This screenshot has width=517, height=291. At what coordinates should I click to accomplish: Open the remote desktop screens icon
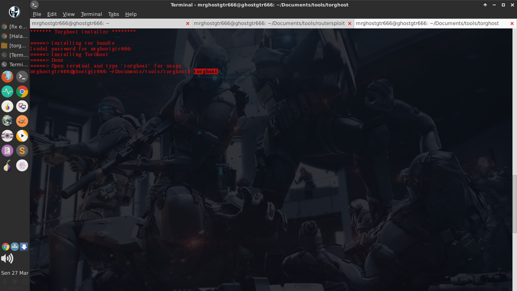pyautogui.click(x=22, y=106)
